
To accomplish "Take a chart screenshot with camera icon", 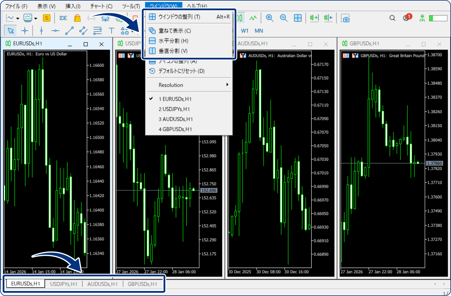I will point(345,18).
